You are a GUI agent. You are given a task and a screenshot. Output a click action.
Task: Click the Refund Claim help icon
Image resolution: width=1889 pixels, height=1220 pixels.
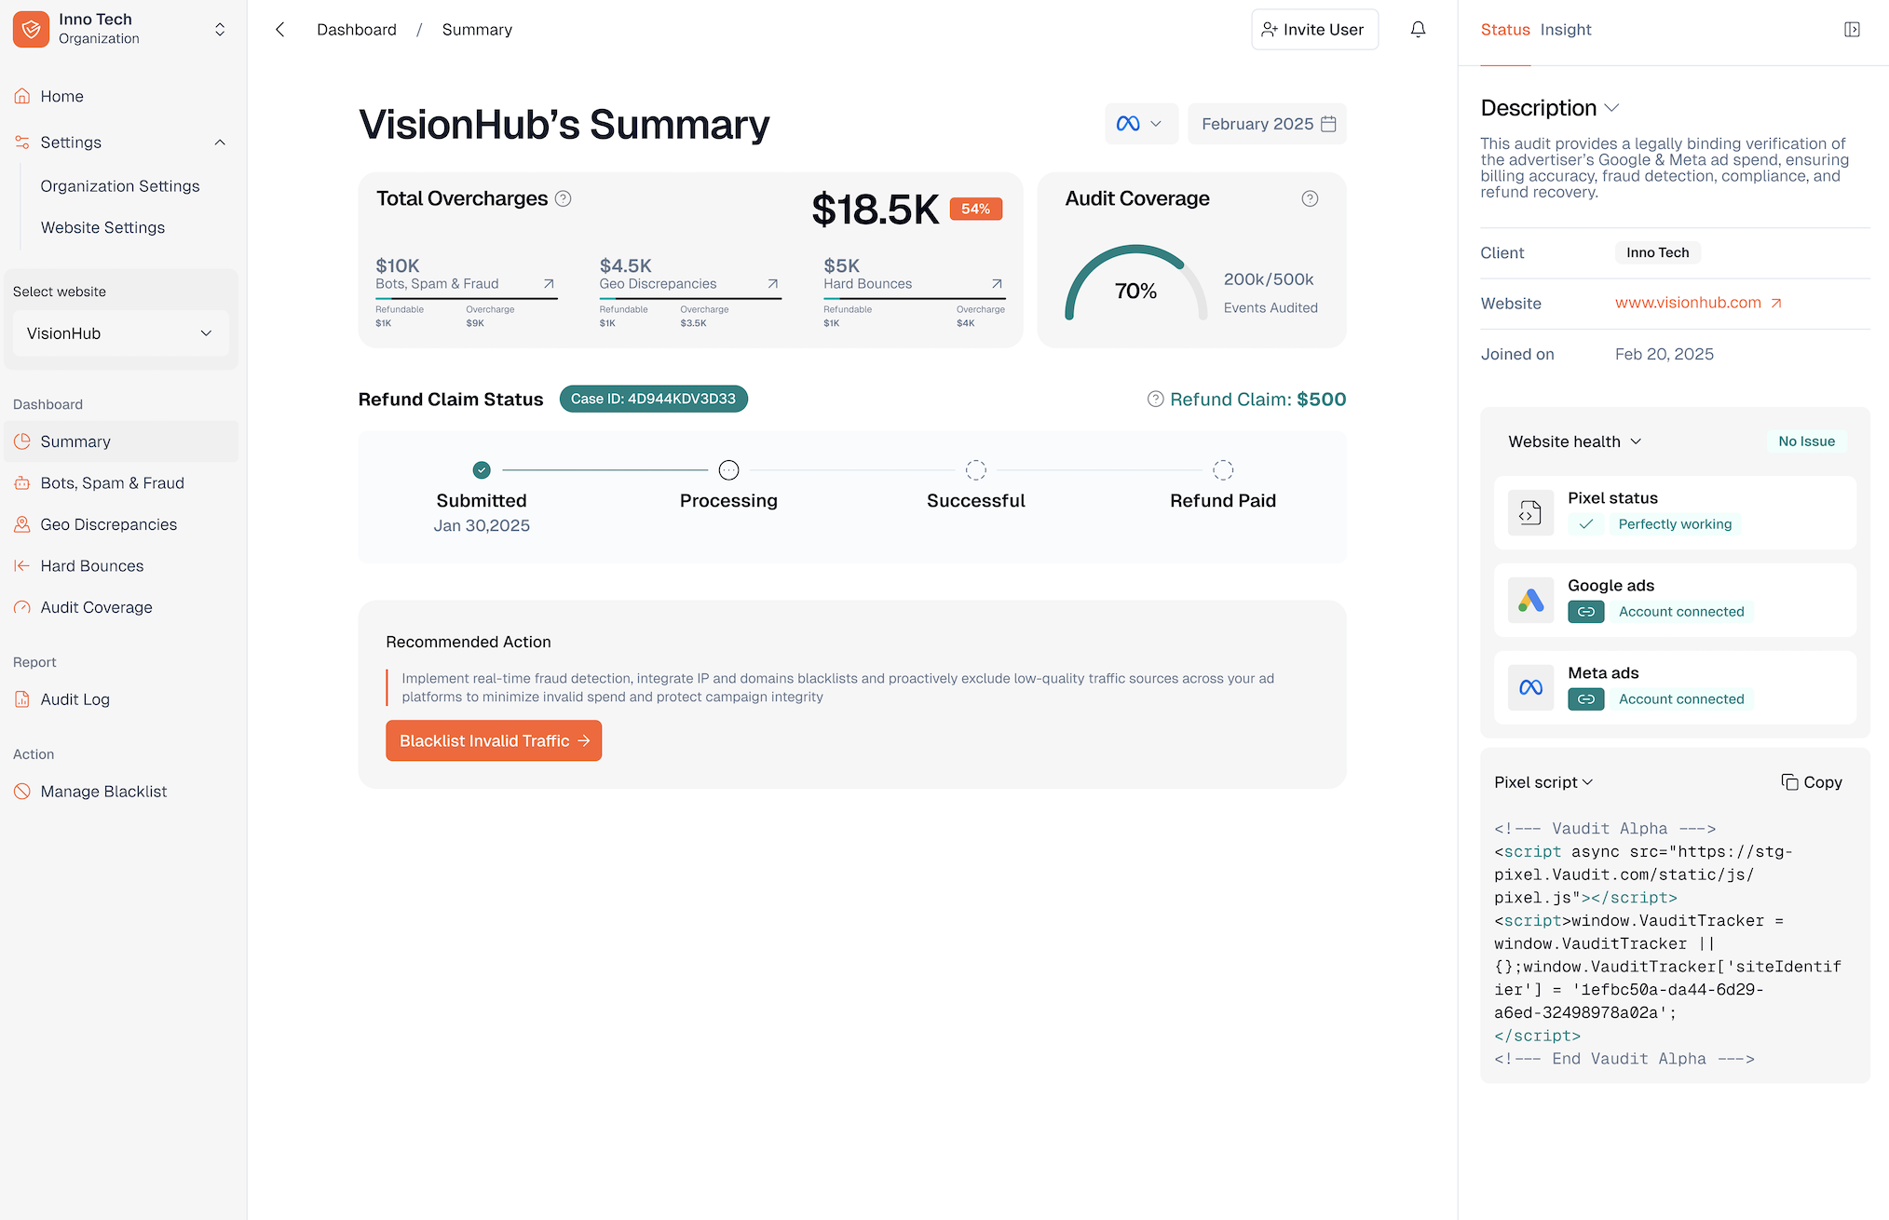coord(1155,399)
